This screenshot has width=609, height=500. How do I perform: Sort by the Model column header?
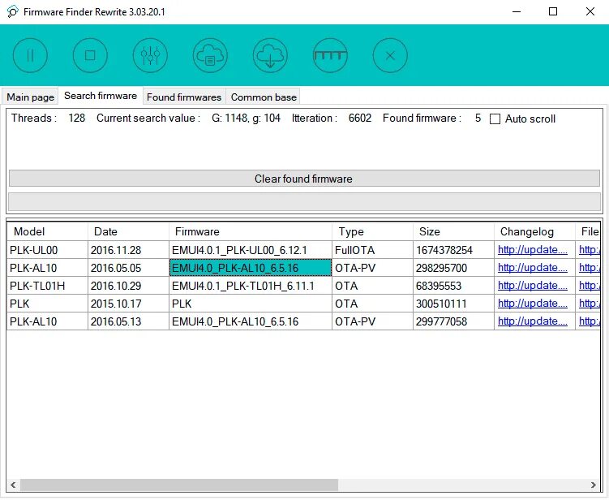tap(47, 231)
